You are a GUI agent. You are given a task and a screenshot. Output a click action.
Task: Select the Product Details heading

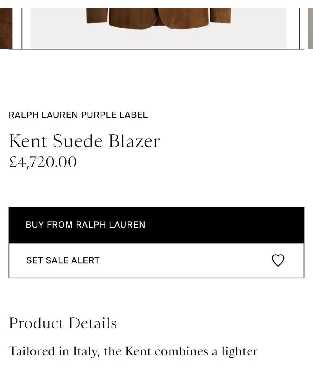[63, 323]
